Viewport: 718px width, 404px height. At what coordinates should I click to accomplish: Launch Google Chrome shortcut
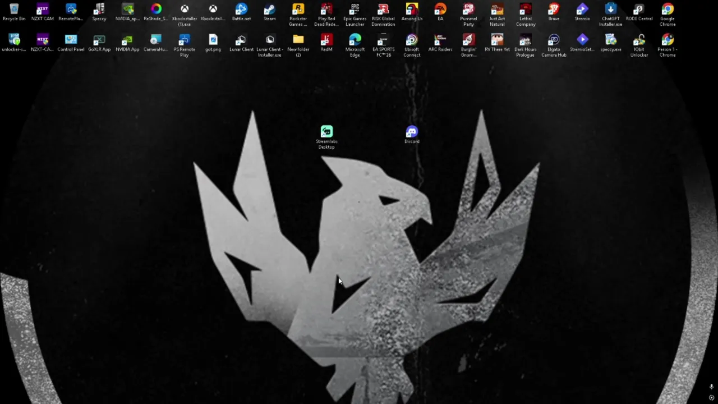pos(668,15)
